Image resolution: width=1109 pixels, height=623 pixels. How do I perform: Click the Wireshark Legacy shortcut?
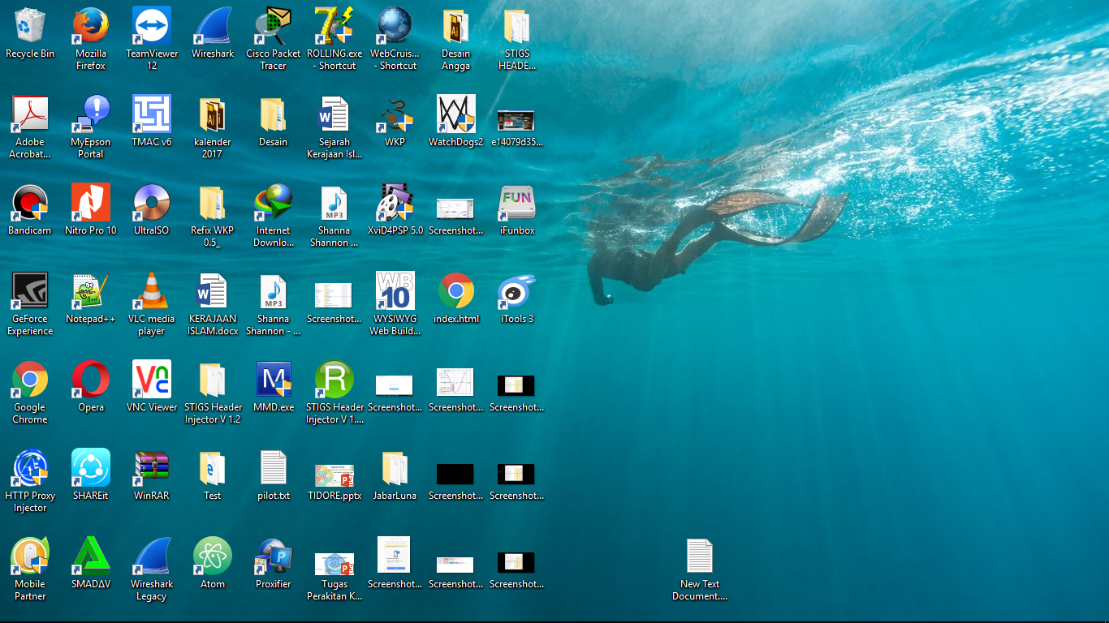(x=152, y=556)
